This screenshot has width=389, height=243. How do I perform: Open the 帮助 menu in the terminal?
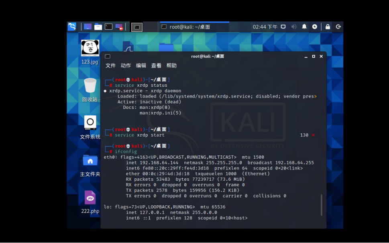(171, 65)
